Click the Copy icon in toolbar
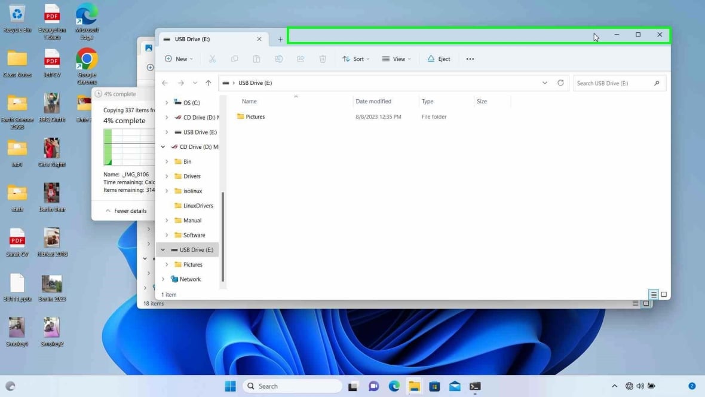This screenshot has height=397, width=705. pyautogui.click(x=234, y=59)
